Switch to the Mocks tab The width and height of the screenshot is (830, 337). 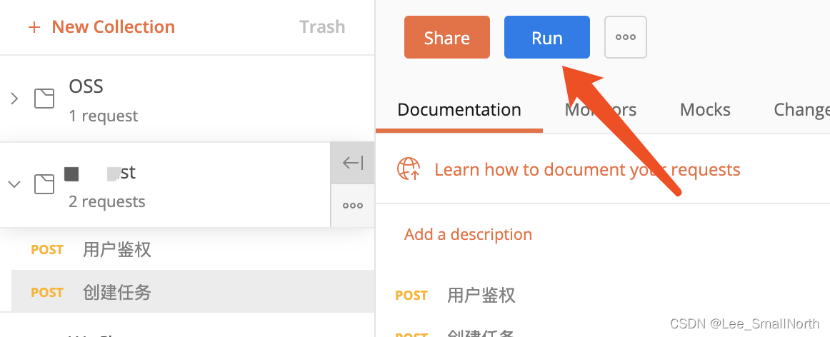[705, 109]
